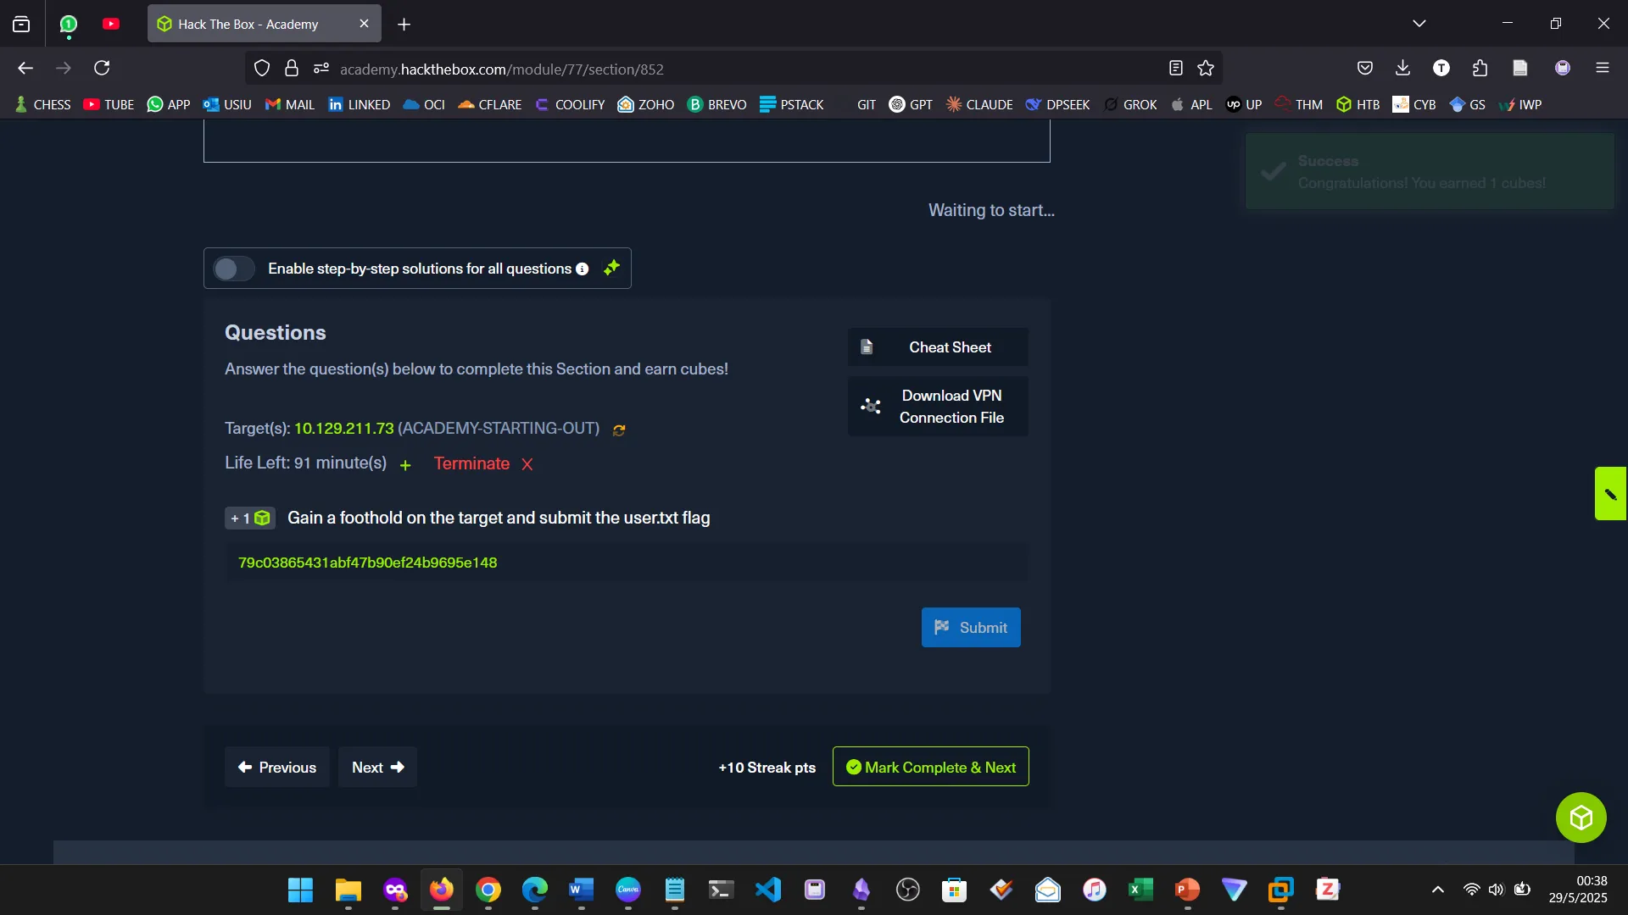The height and width of the screenshot is (915, 1628).
Task: Respawn the target machine with refresh icon
Action: coord(618,430)
